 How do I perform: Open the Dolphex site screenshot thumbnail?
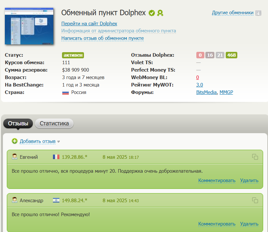(x=29, y=26)
